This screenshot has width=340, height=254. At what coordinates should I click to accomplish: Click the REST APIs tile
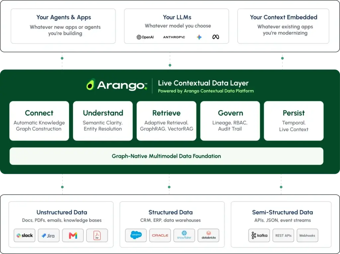[x=283, y=235]
